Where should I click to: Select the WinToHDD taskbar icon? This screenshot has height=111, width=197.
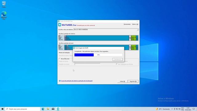pos(58,109)
